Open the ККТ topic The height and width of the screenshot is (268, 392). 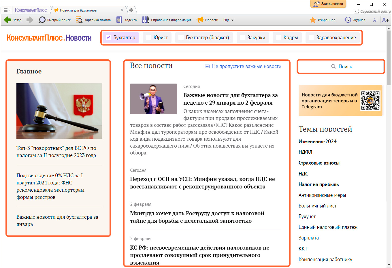tap(303, 249)
